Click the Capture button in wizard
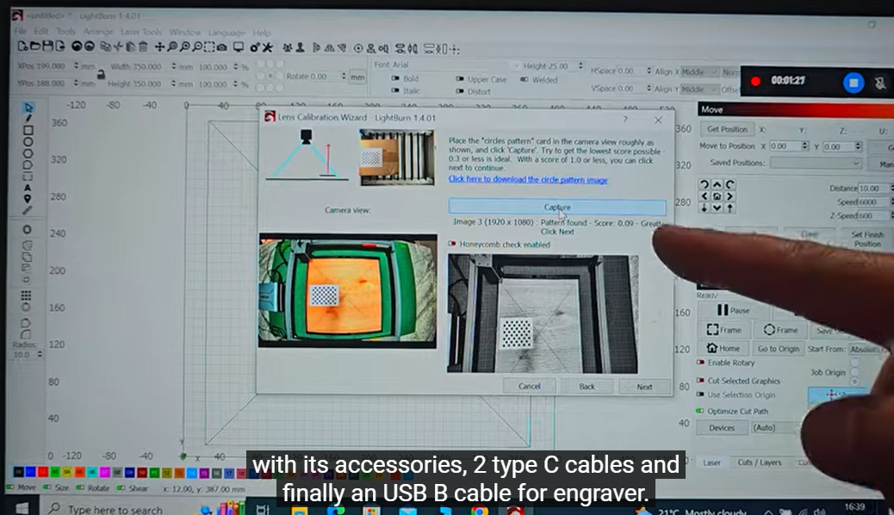 point(556,208)
